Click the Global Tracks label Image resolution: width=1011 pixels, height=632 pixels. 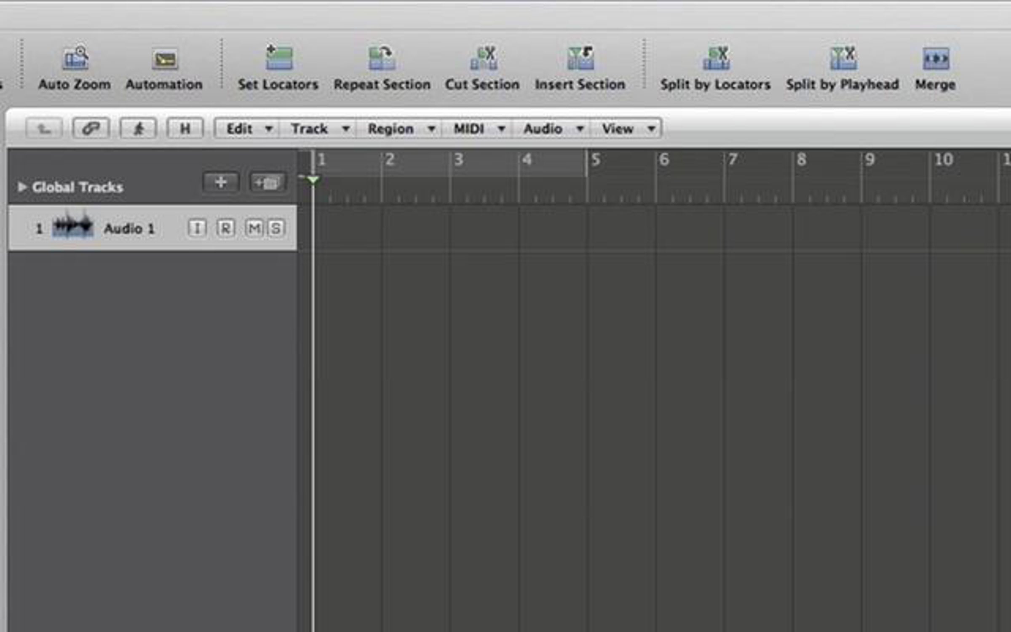(78, 187)
